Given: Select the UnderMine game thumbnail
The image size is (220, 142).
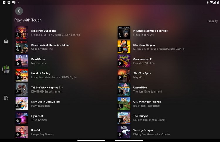Looking at the screenshot, I should tap(124, 90).
